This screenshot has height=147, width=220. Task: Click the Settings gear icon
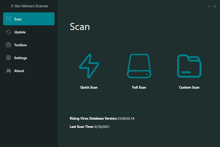(8, 58)
